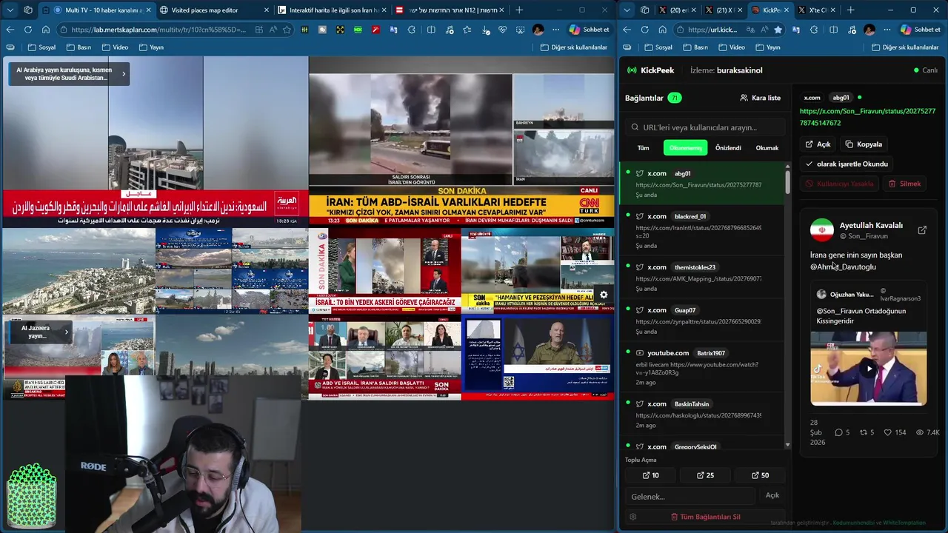This screenshot has height=533, width=948.
Task: Click the tweet like heart icon
Action: click(x=887, y=432)
